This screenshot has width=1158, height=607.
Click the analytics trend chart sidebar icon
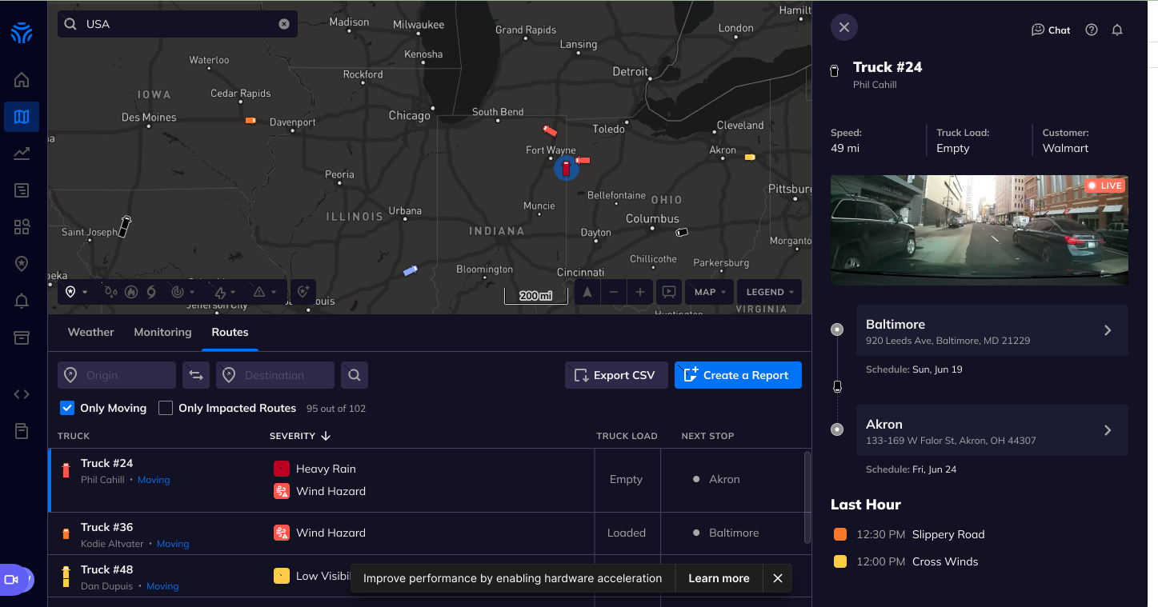[22, 154]
